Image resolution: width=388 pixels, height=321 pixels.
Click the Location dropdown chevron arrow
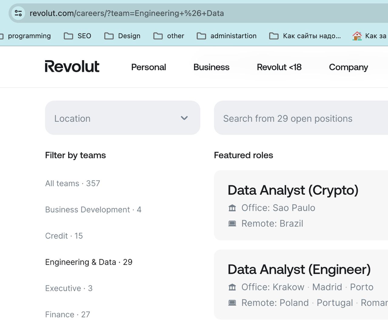(x=184, y=118)
